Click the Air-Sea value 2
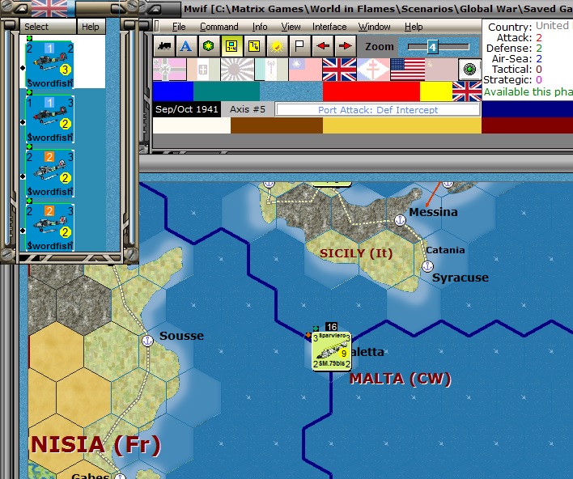The height and width of the screenshot is (479, 573). pyautogui.click(x=539, y=59)
